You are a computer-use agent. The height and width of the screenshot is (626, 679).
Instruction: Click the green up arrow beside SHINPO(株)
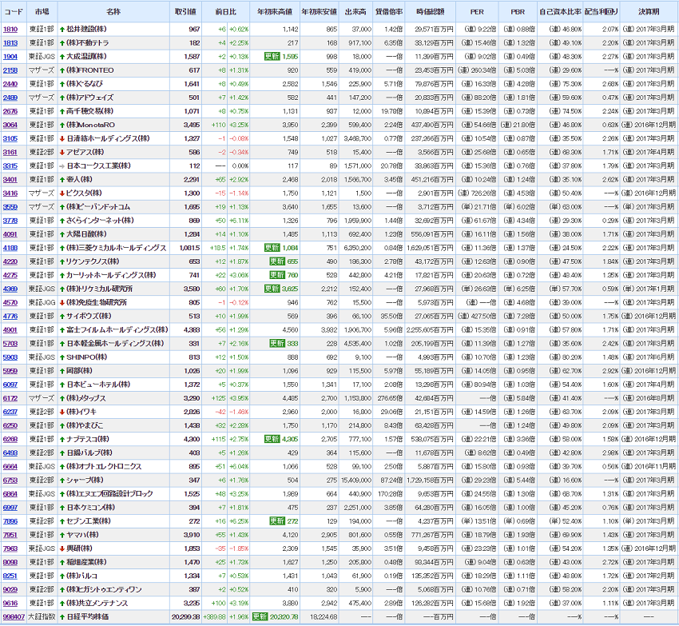[x=62, y=357]
